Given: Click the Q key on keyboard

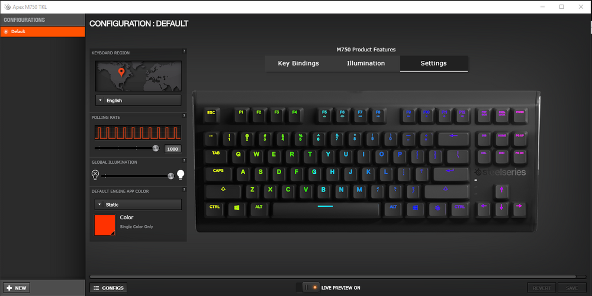Looking at the screenshot, I should click(238, 156).
